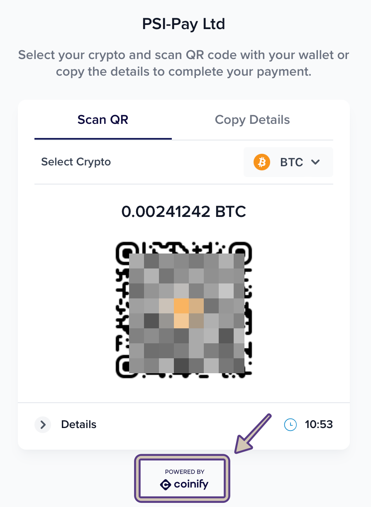Viewport: 371px width, 507px height.
Task: Switch to the Copy Details tab
Action: (x=252, y=120)
